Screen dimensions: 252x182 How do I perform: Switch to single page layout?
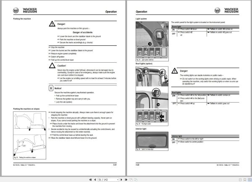(240, 180)
